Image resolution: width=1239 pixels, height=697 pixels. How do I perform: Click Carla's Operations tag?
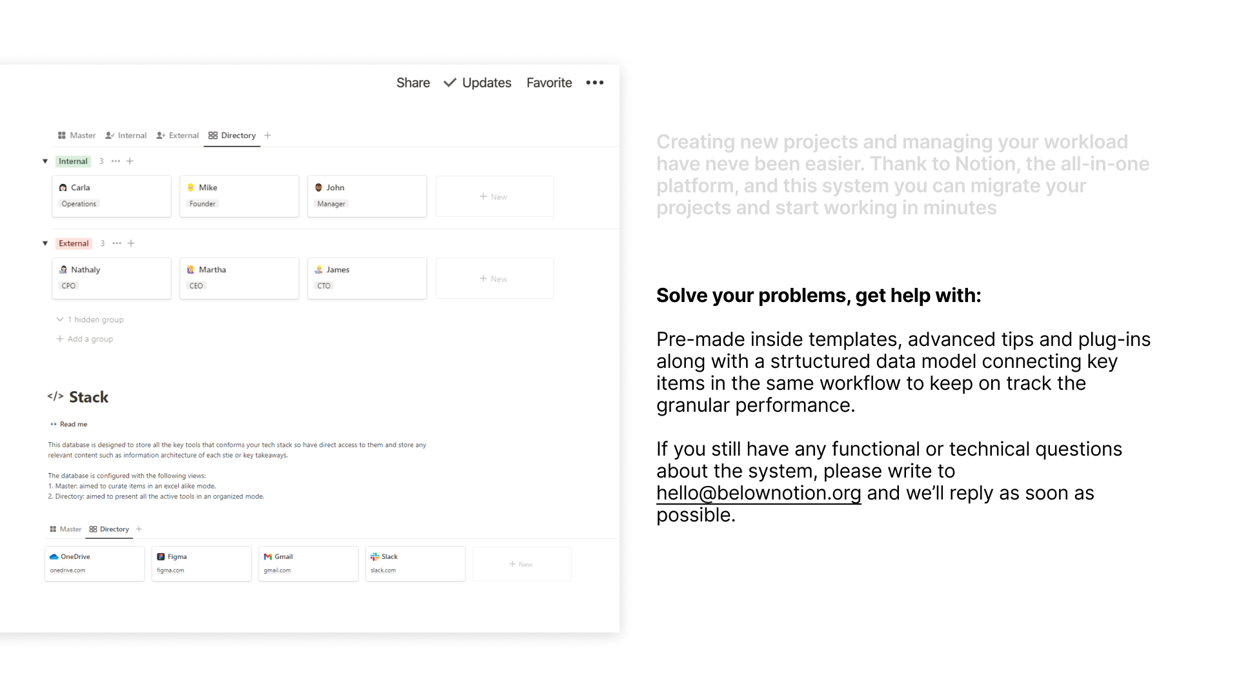(x=79, y=204)
